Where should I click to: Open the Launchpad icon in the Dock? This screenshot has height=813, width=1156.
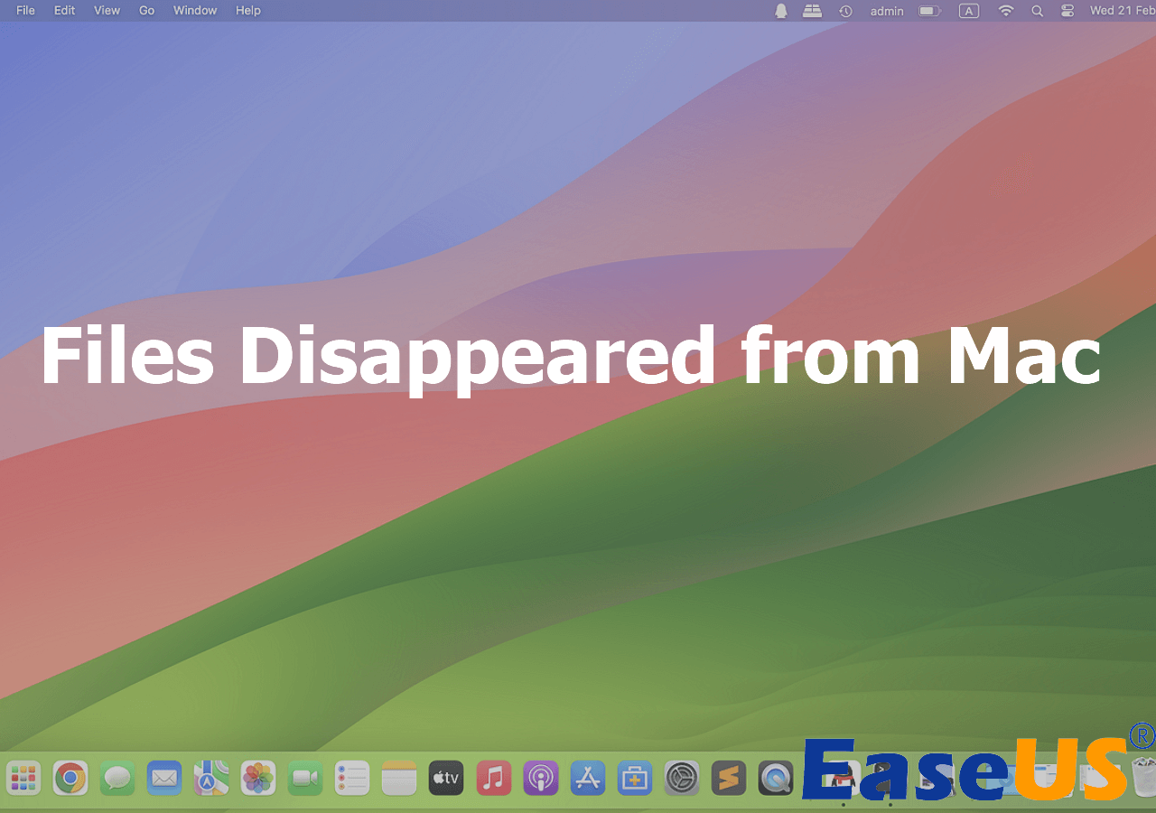coord(23,778)
